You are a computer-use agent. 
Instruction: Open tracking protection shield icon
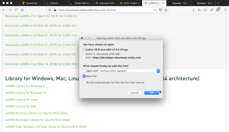click(x=50, y=10)
